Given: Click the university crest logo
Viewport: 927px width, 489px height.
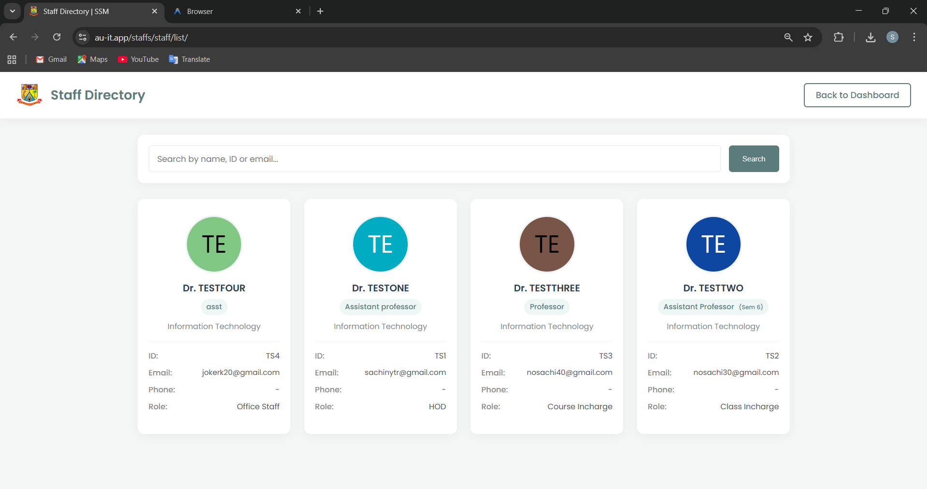Looking at the screenshot, I should [29, 95].
